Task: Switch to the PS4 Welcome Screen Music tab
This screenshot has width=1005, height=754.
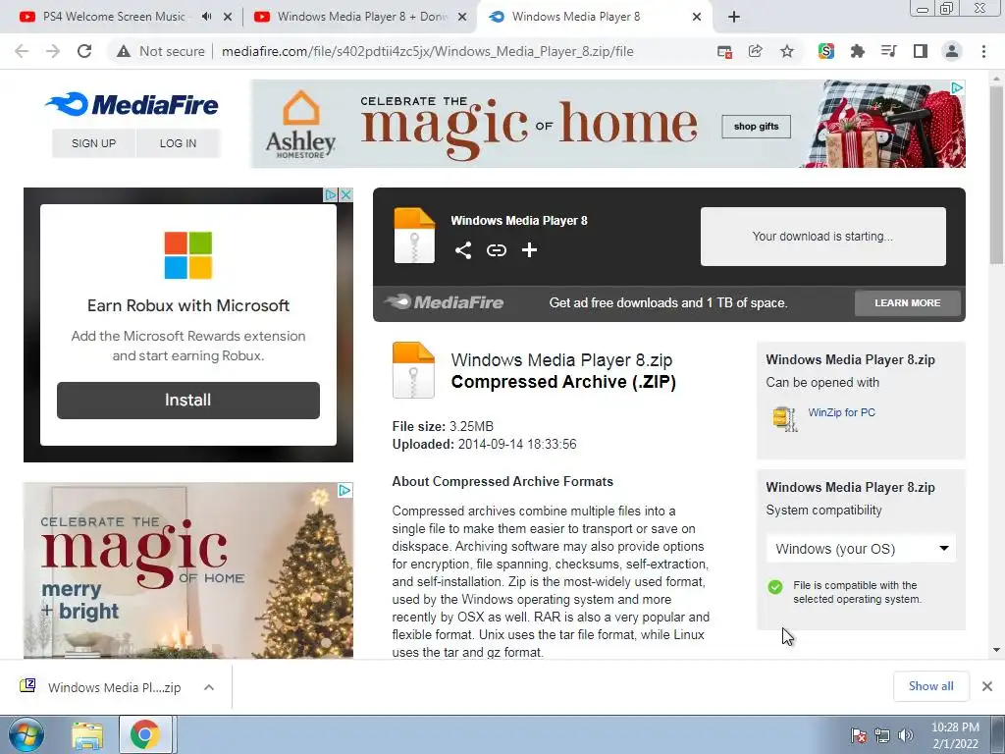Action: (x=114, y=17)
